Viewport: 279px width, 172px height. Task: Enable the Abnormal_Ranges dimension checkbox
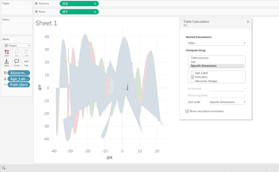pos(192,81)
